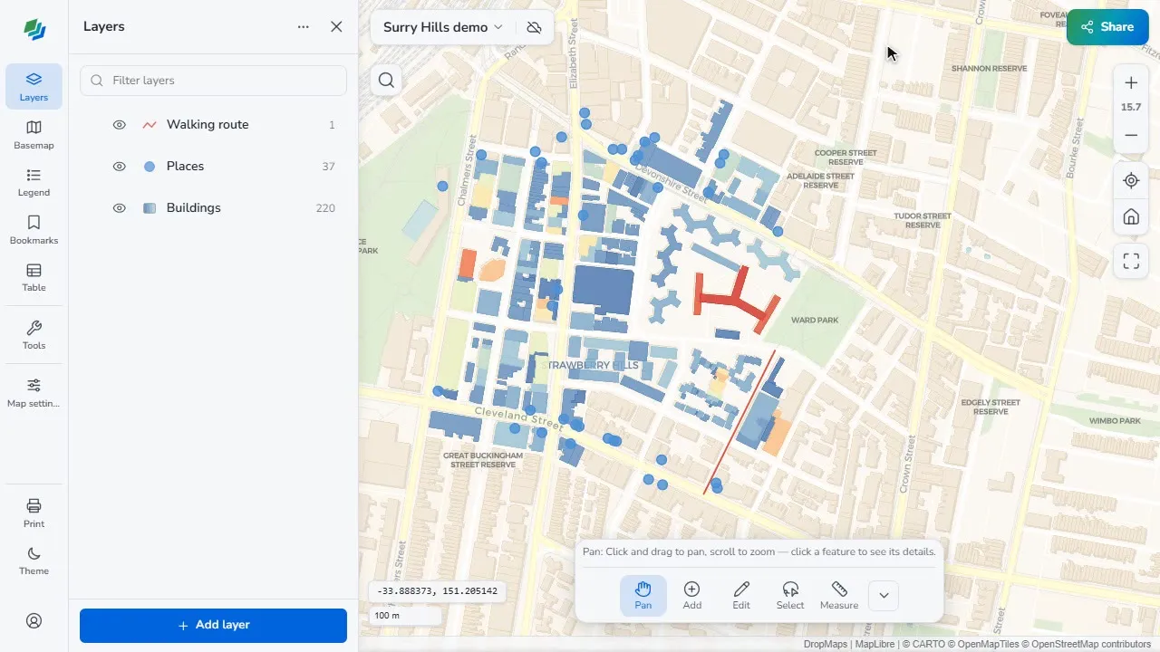
Task: Hide the Buildings layer
Action: [x=119, y=208]
